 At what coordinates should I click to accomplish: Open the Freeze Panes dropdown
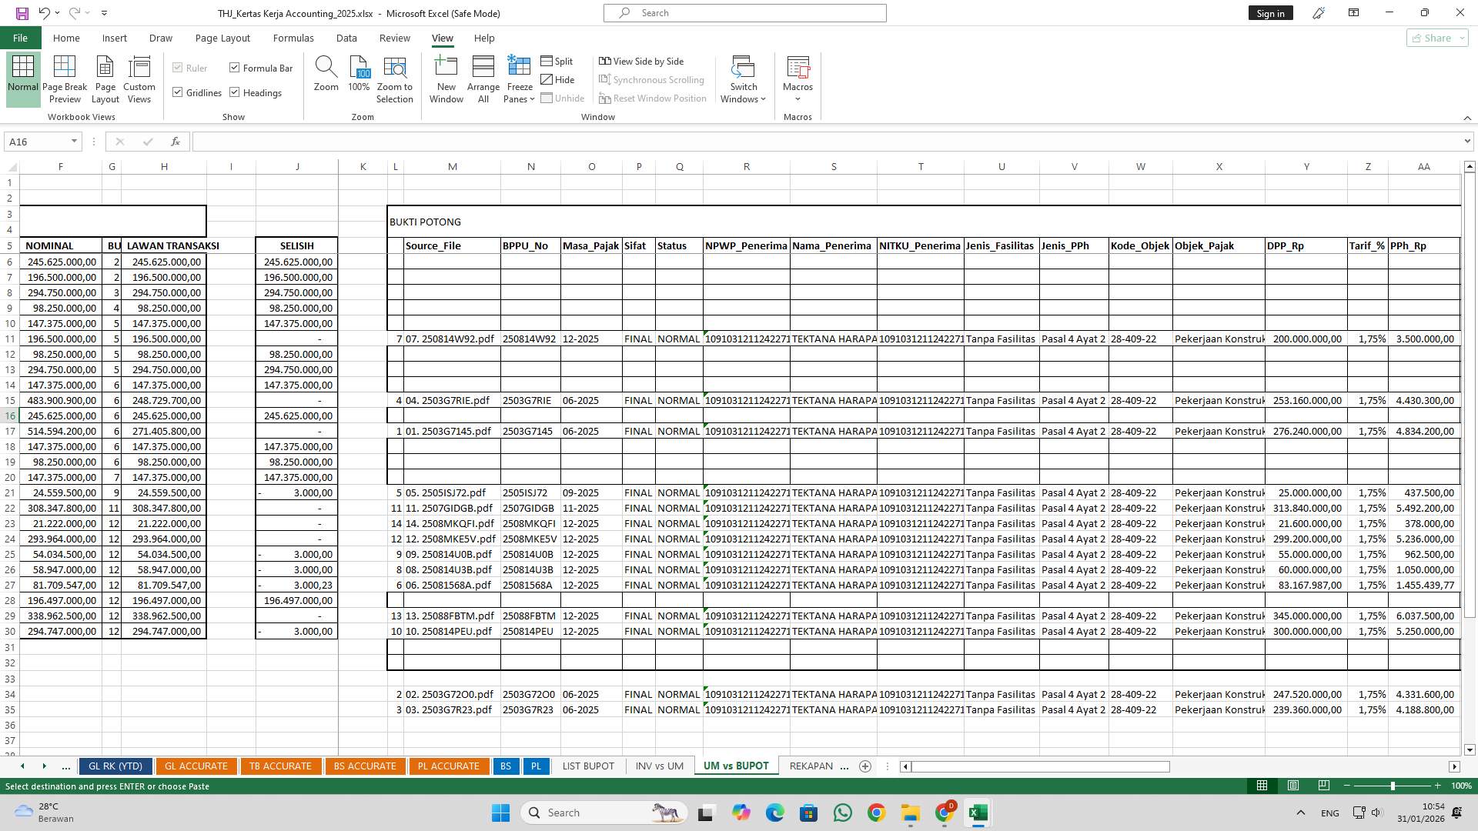(x=519, y=77)
